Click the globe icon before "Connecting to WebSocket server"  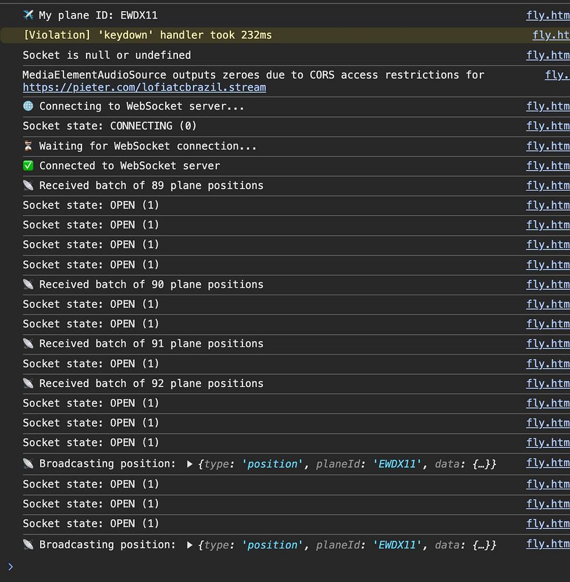(x=28, y=106)
